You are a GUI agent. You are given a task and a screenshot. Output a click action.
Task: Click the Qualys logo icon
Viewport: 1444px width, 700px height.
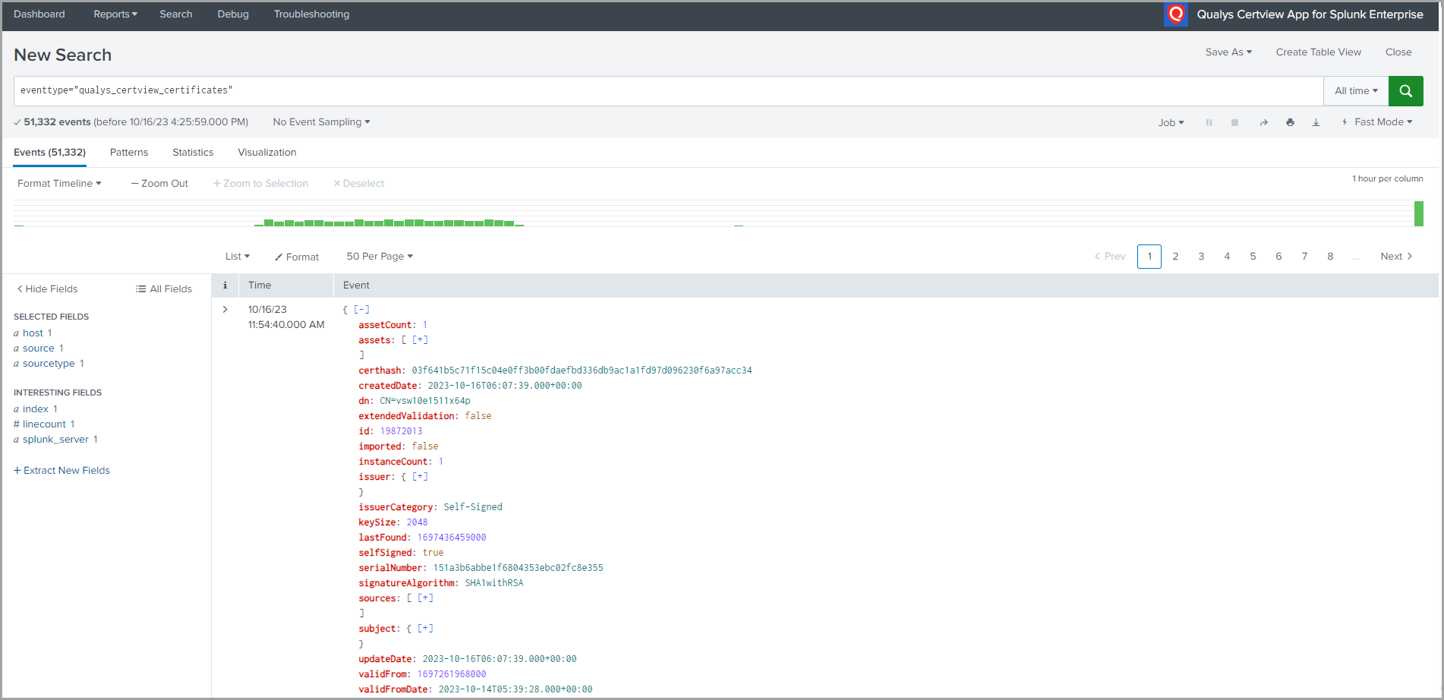click(x=1175, y=14)
